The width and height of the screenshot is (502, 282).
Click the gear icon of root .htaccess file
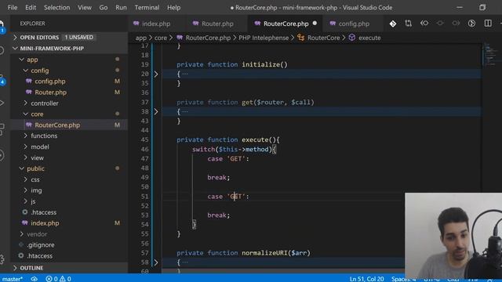pyautogui.click(x=21, y=256)
